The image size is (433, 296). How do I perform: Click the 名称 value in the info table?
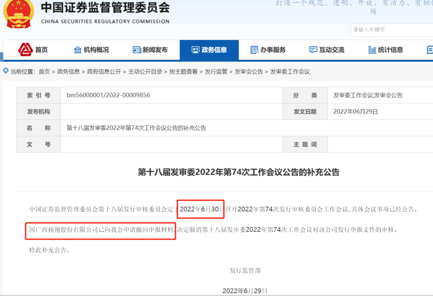136,128
